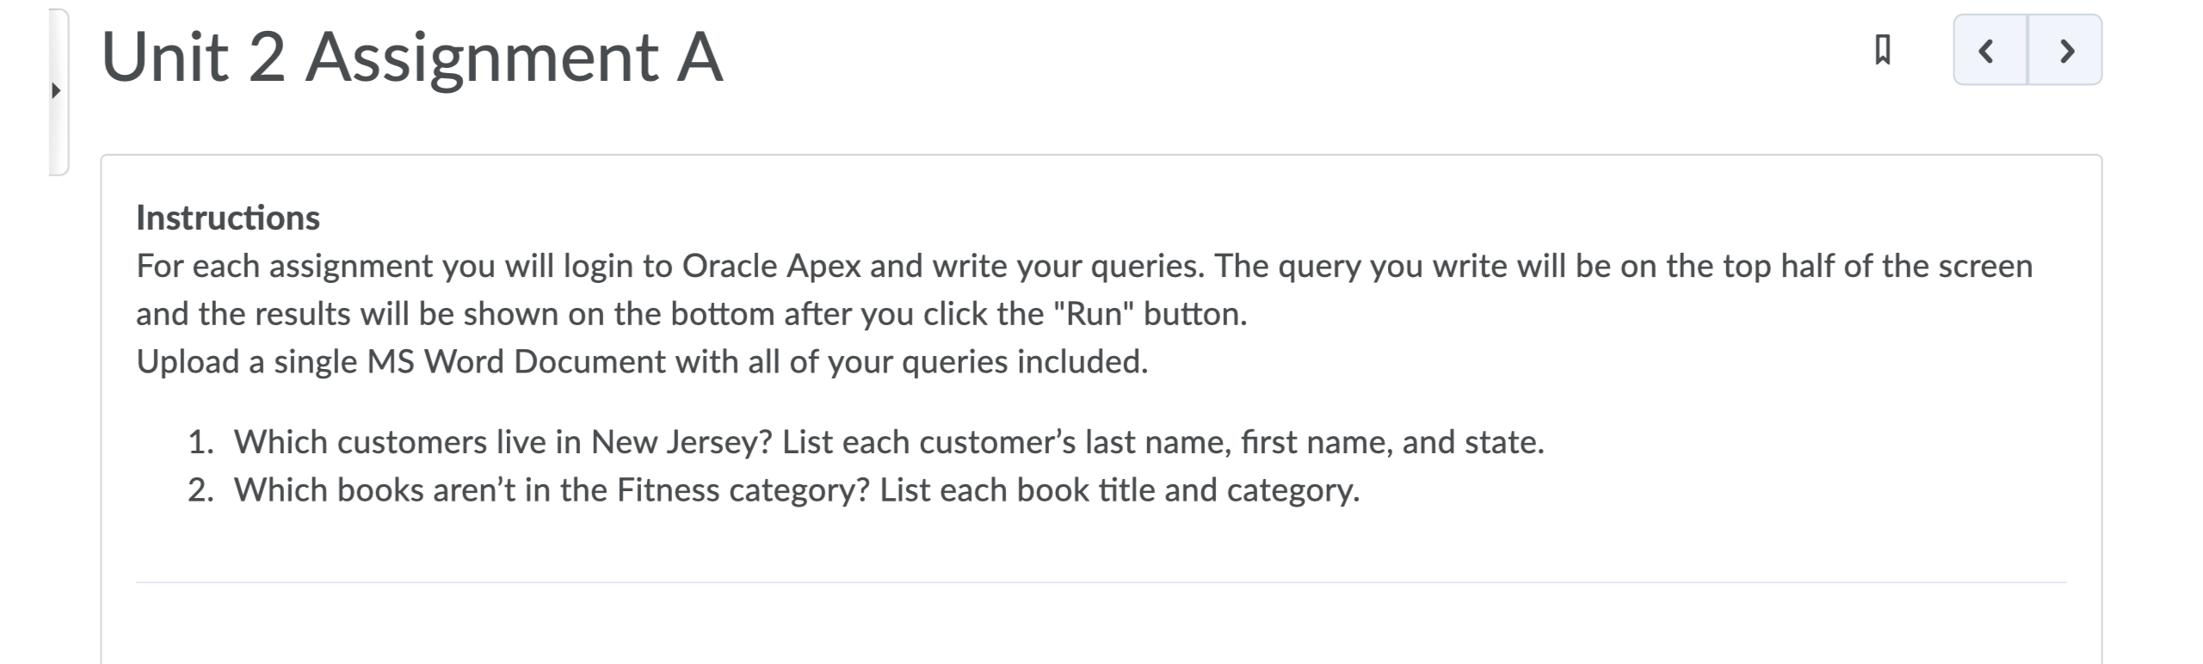Click the words New Jersey

click(x=682, y=442)
